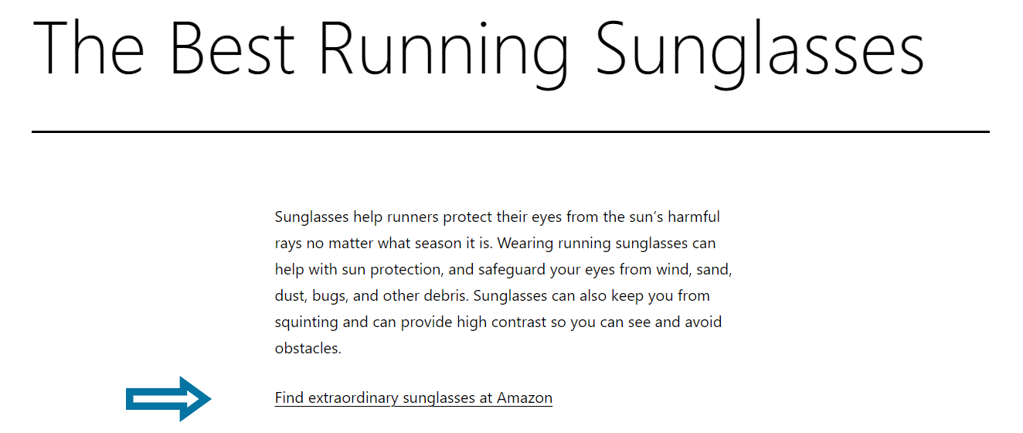Click the word harmful in the paragraph
Image resolution: width=1023 pixels, height=433 pixels.
click(694, 217)
